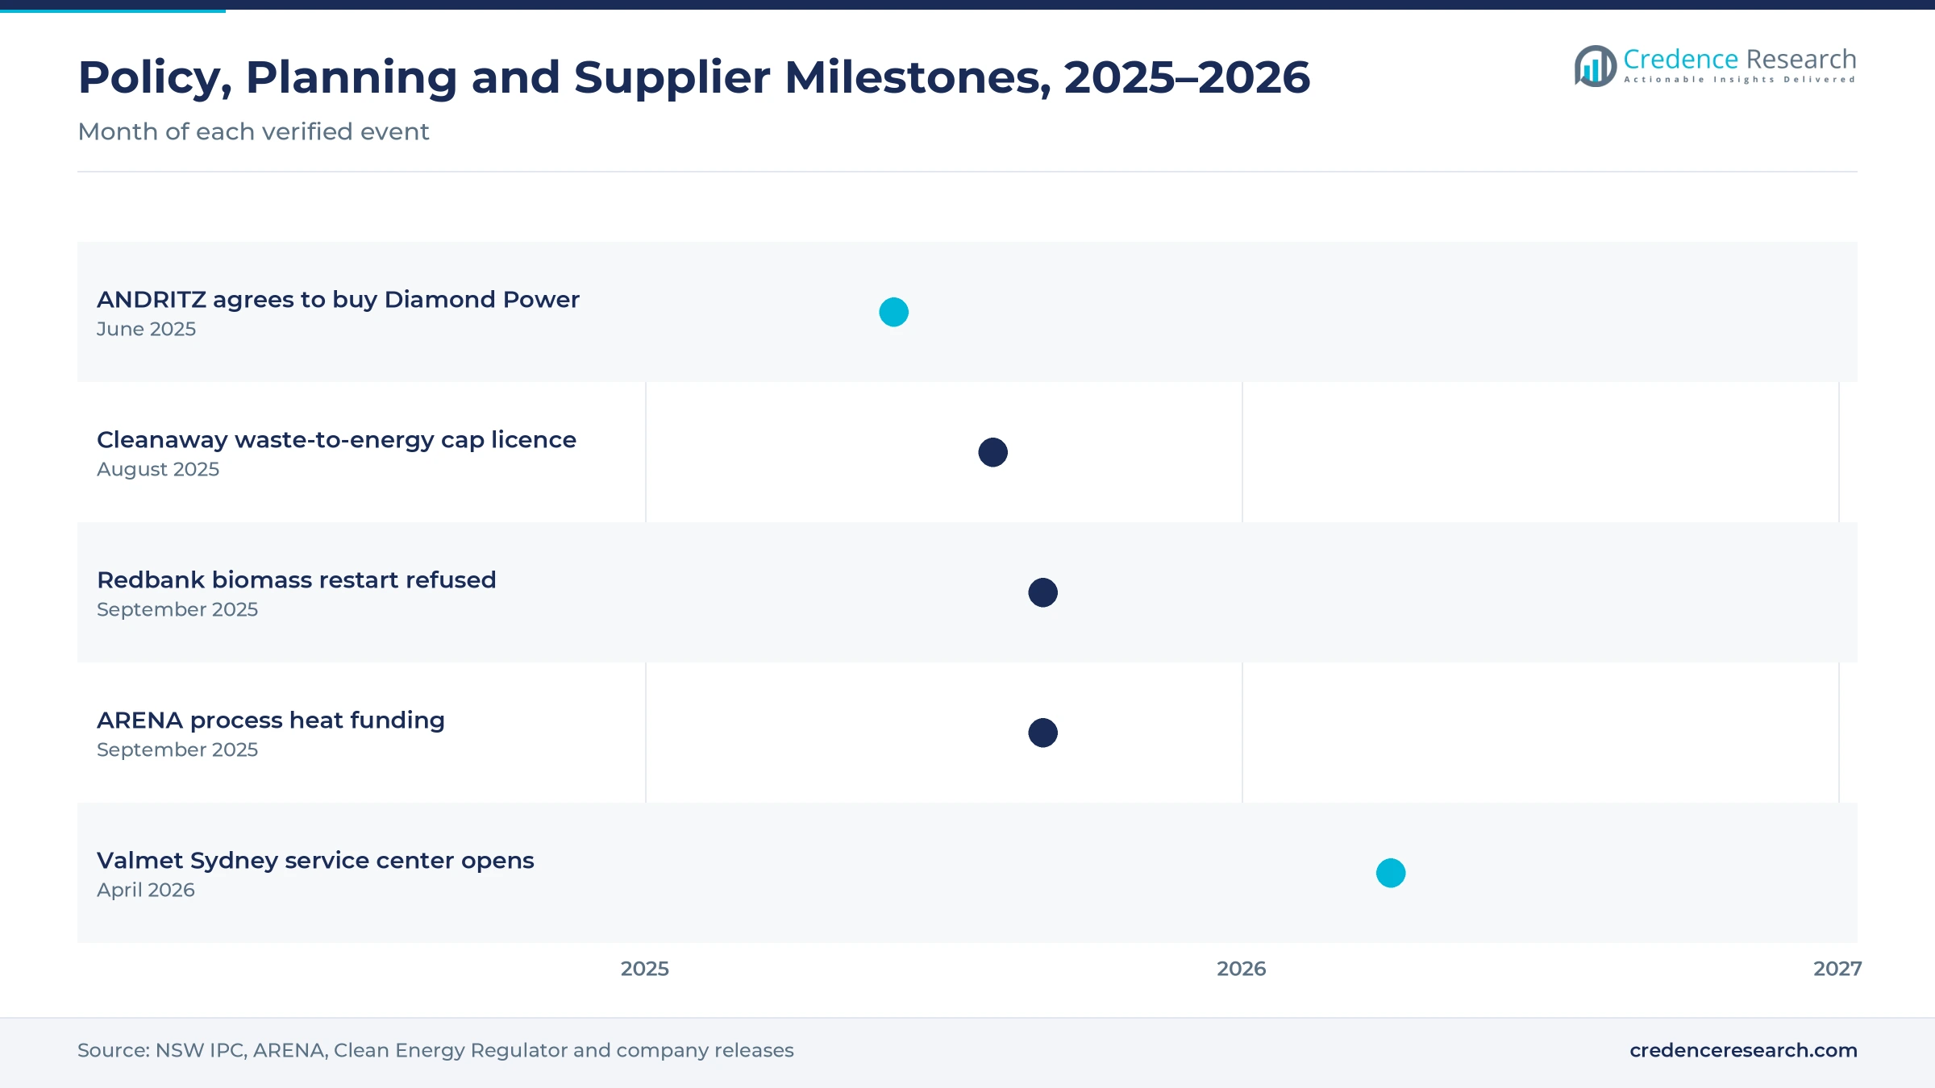Click "ANDRITZ agrees to buy Diamond Power" label

(x=338, y=300)
